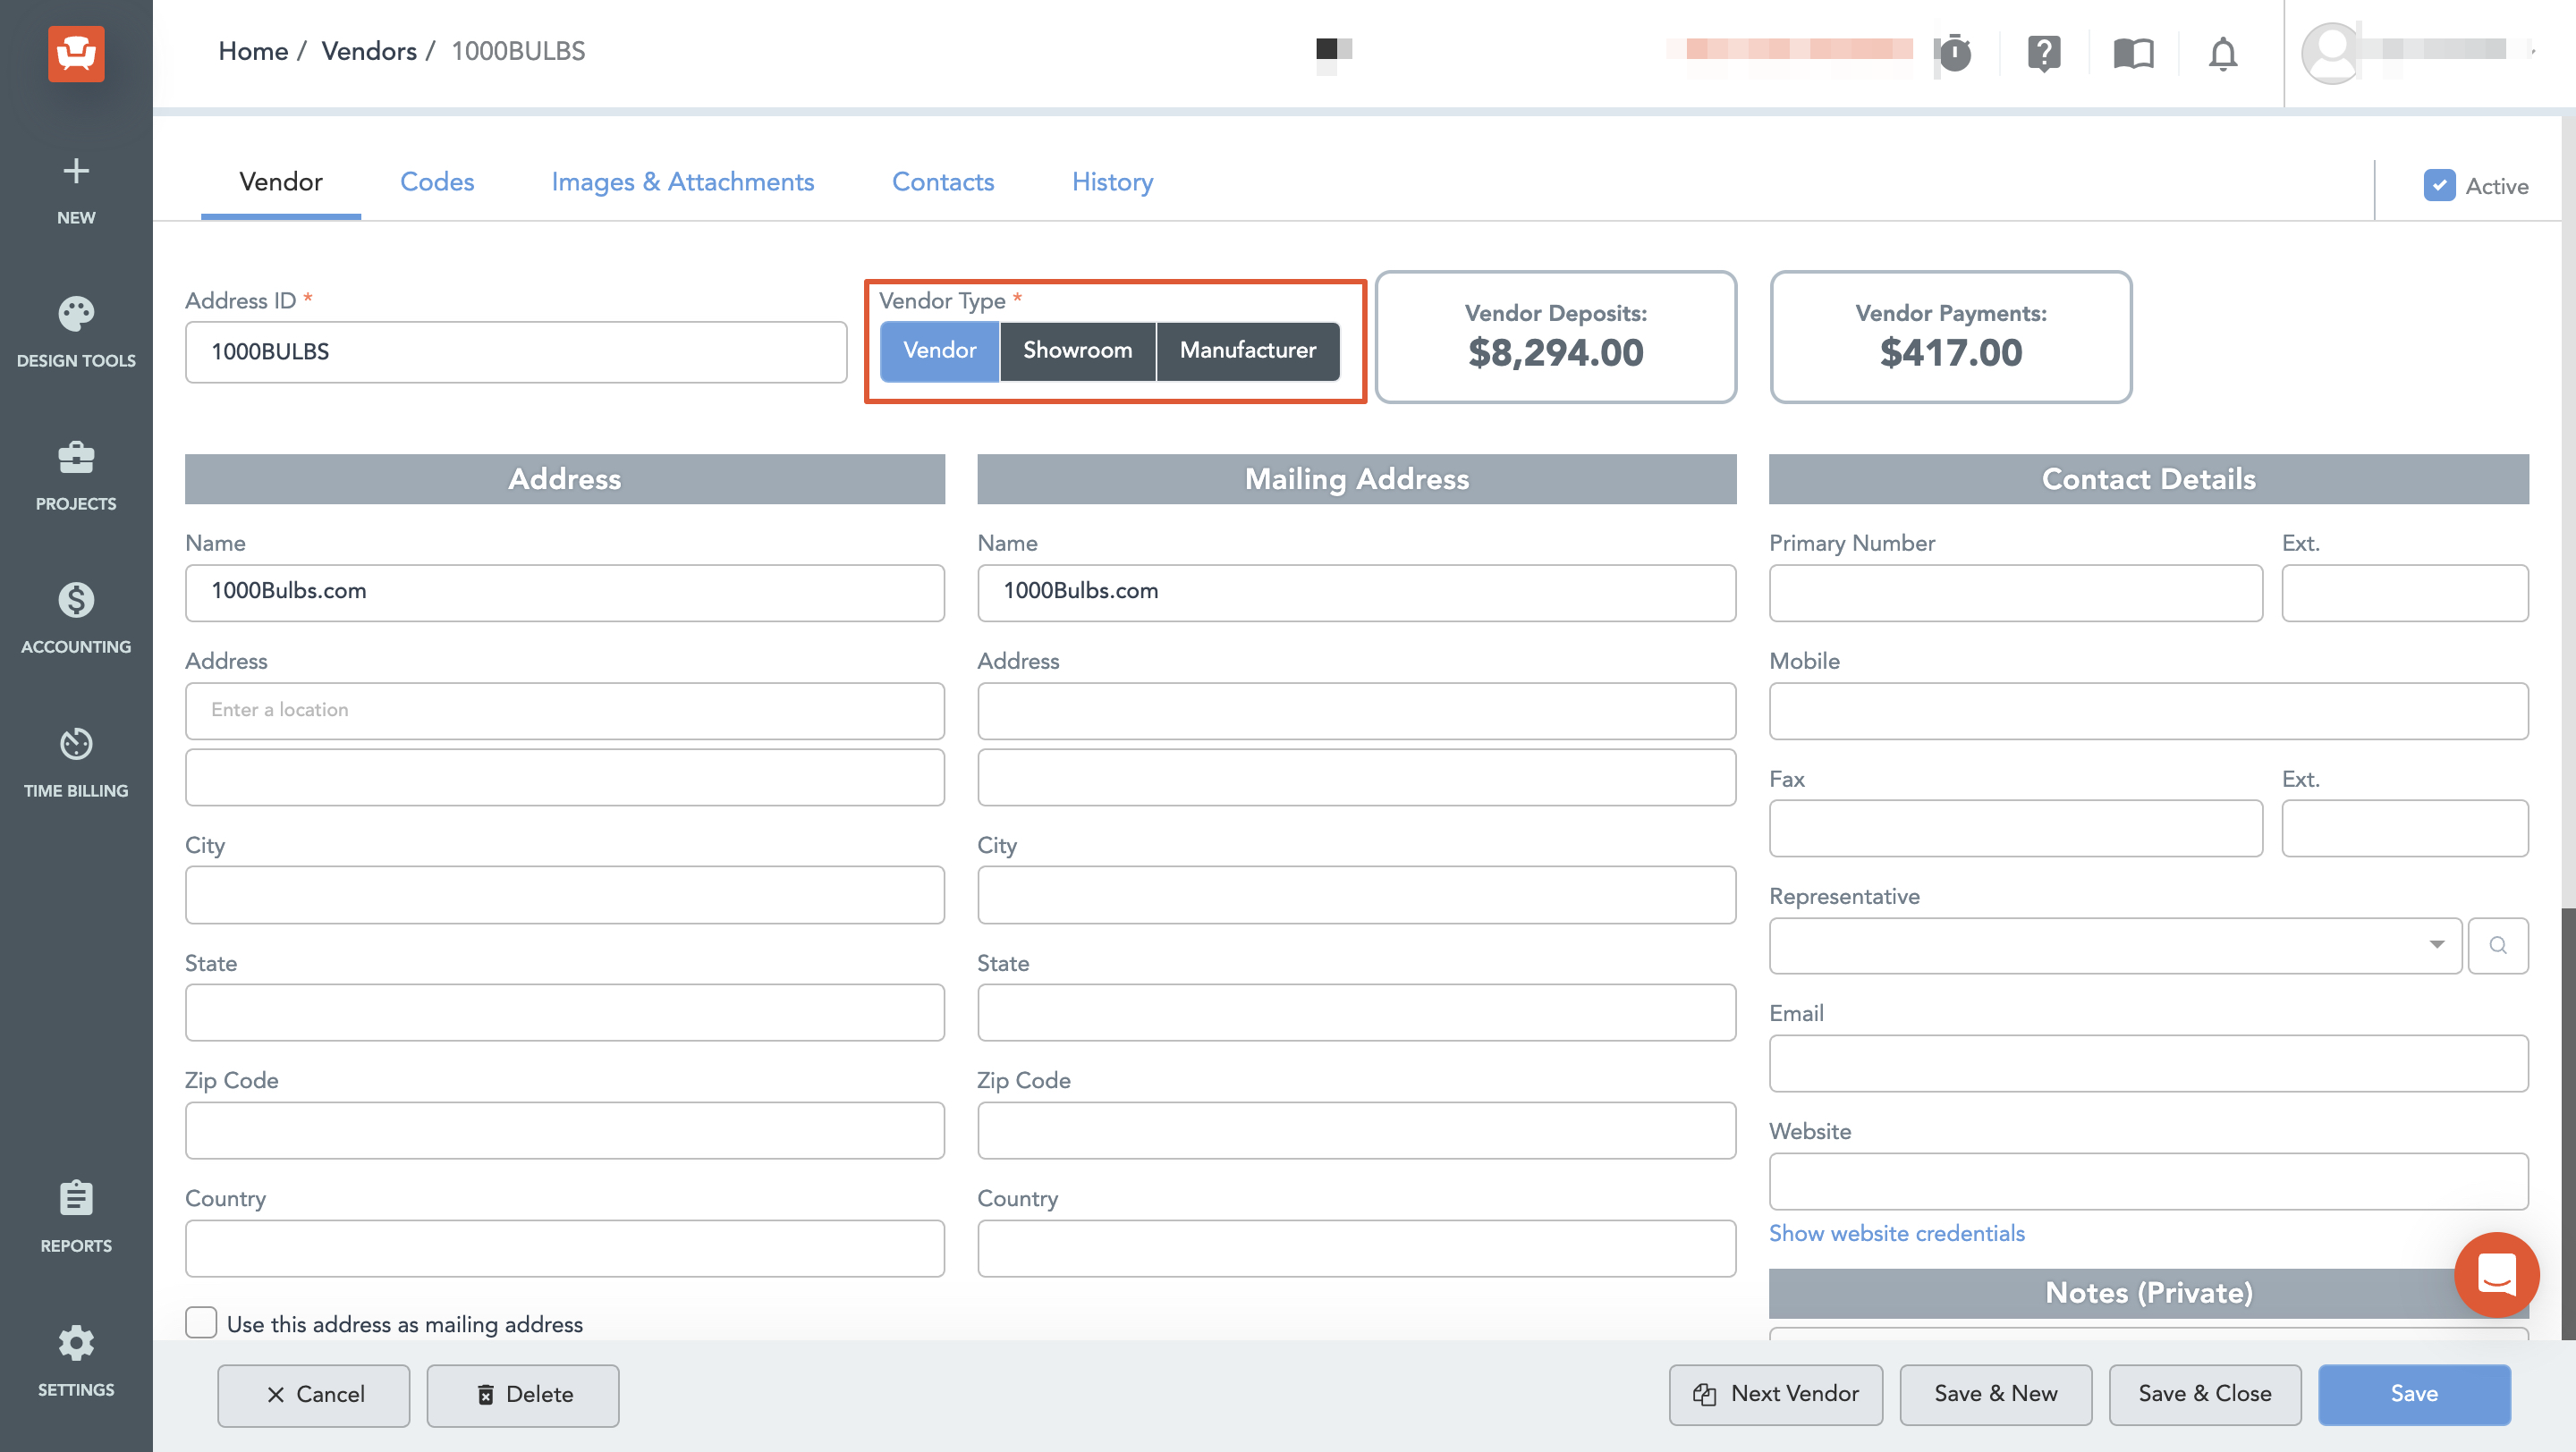This screenshot has width=2576, height=1452.
Task: Click the Save & New button
Action: (x=1995, y=1394)
